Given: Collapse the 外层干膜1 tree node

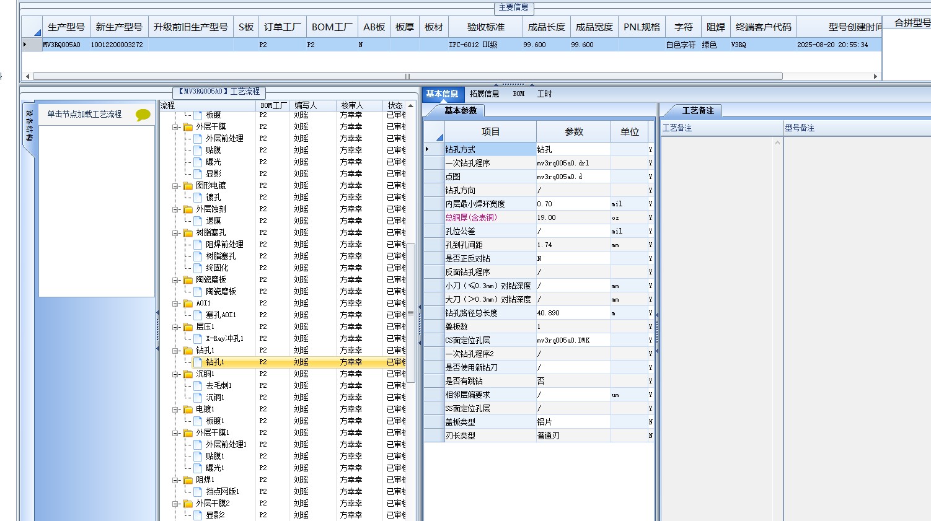Looking at the screenshot, I should tap(175, 433).
